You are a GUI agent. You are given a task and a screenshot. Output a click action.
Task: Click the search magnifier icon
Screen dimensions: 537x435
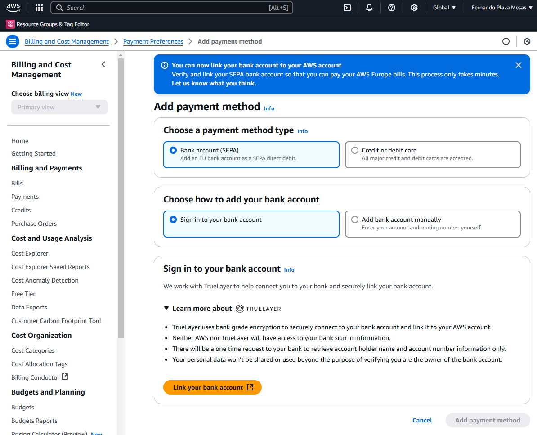point(59,8)
